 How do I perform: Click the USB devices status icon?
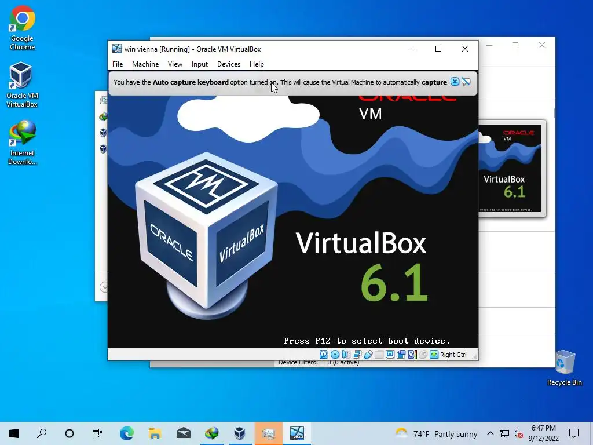[x=368, y=355]
